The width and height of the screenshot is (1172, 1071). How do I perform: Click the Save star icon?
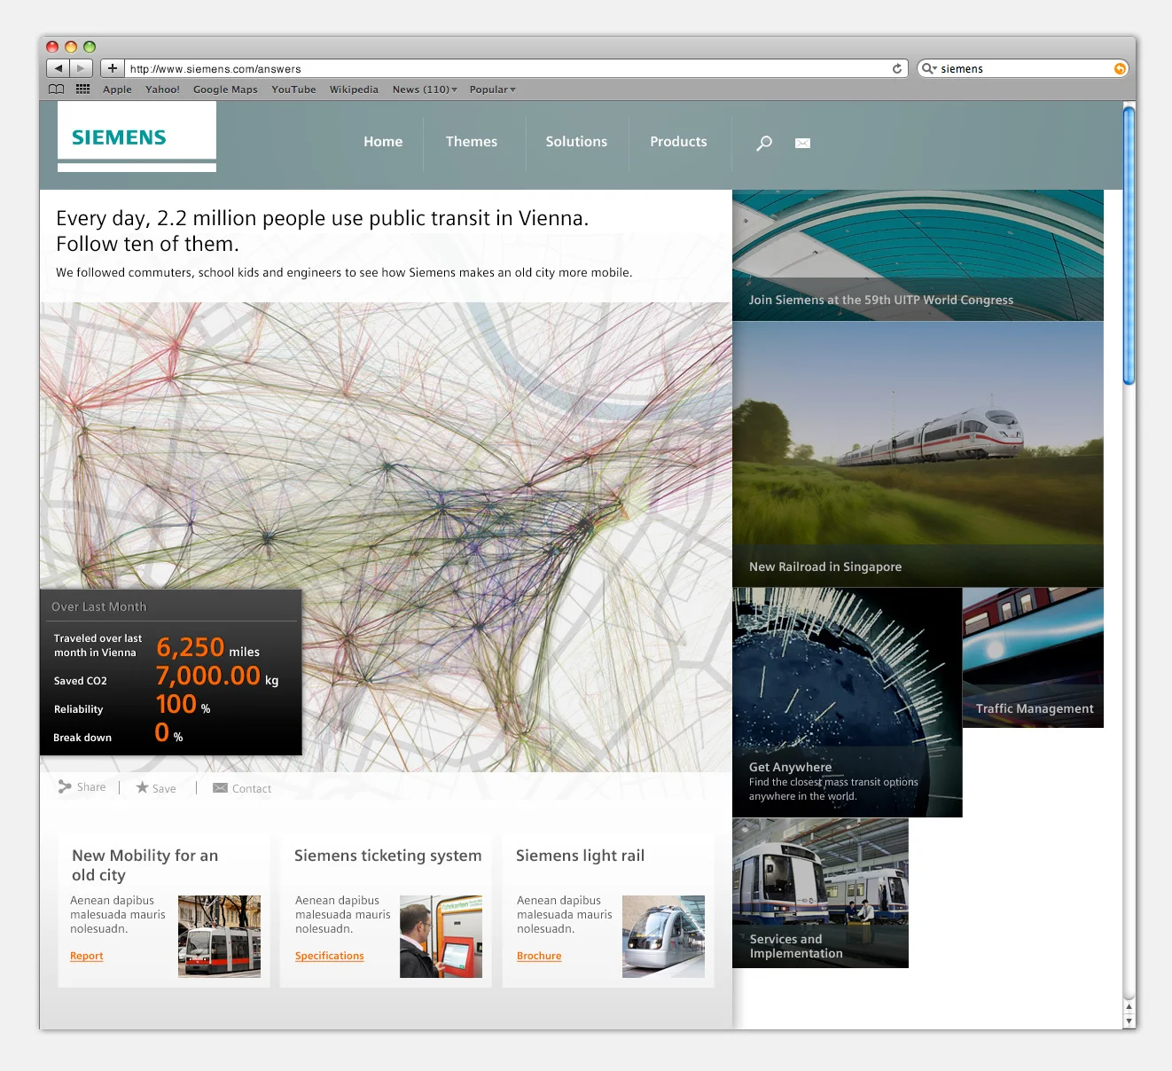point(142,787)
